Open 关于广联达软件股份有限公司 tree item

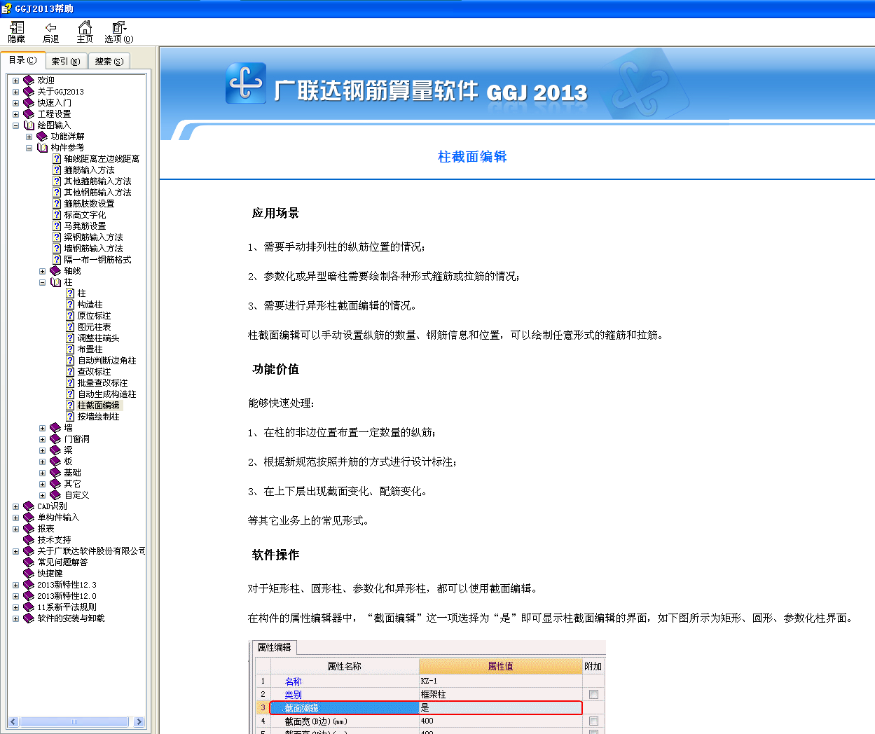(x=91, y=551)
